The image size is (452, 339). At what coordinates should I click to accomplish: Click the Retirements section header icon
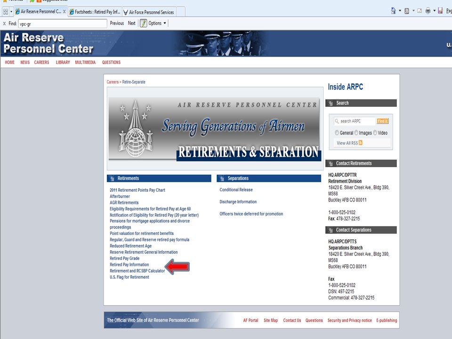pos(112,179)
